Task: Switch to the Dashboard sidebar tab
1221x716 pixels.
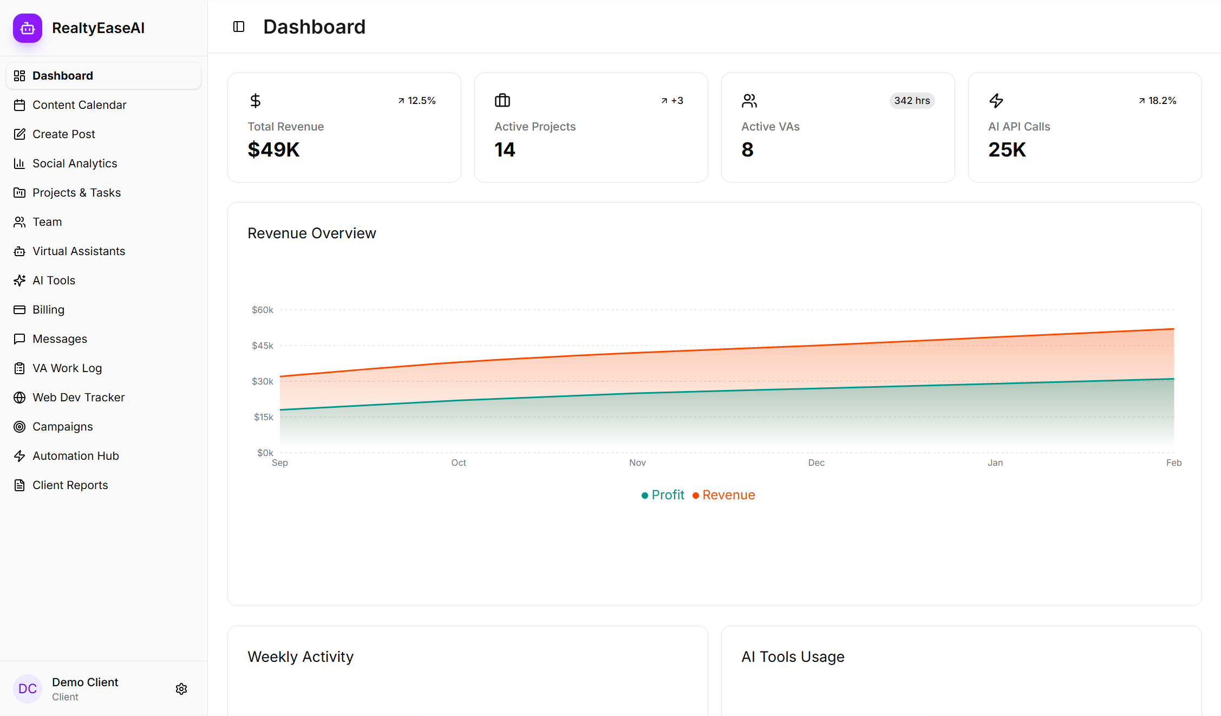Action: [x=62, y=75]
